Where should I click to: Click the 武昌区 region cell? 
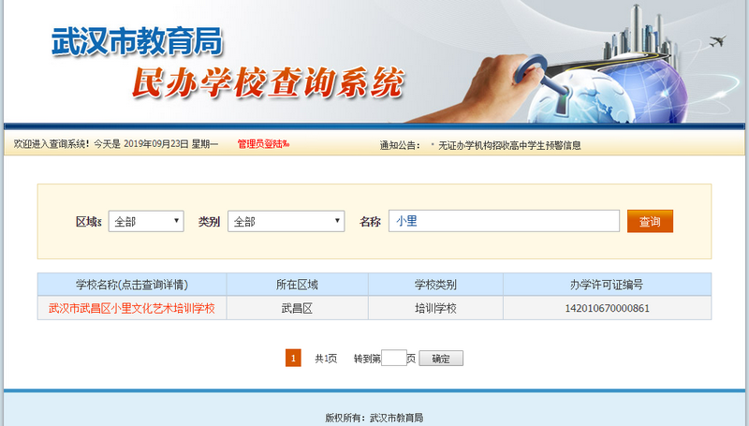(297, 309)
